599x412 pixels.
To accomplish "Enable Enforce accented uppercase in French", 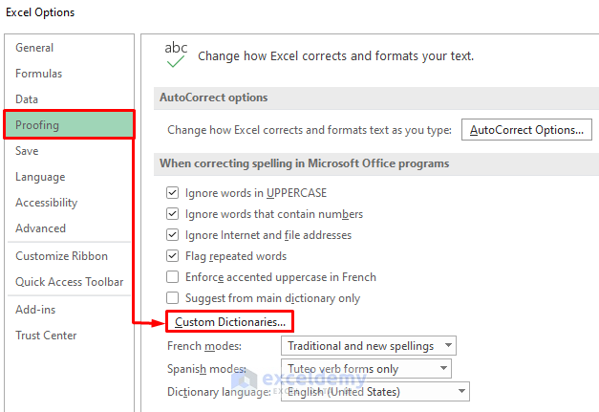I will click(173, 277).
